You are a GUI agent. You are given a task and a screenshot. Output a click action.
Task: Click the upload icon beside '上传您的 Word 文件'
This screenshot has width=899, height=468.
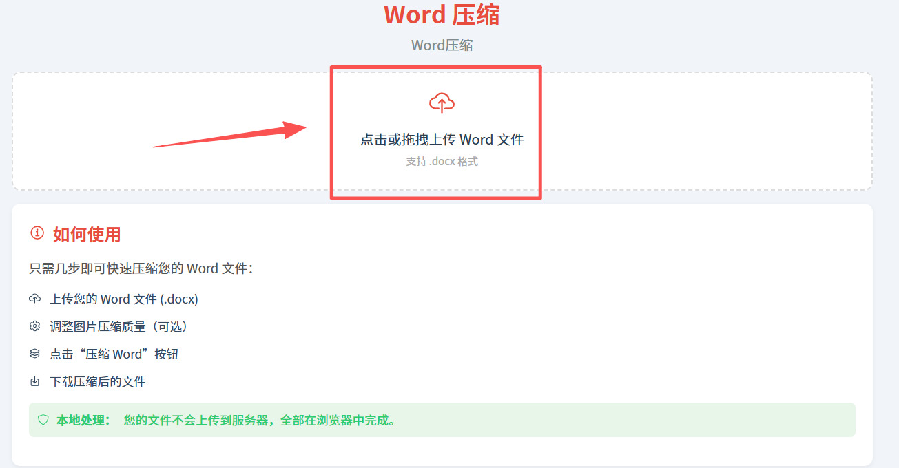tap(35, 299)
